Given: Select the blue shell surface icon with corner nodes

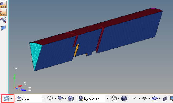Looking at the screenshot, I should point(3,28).
